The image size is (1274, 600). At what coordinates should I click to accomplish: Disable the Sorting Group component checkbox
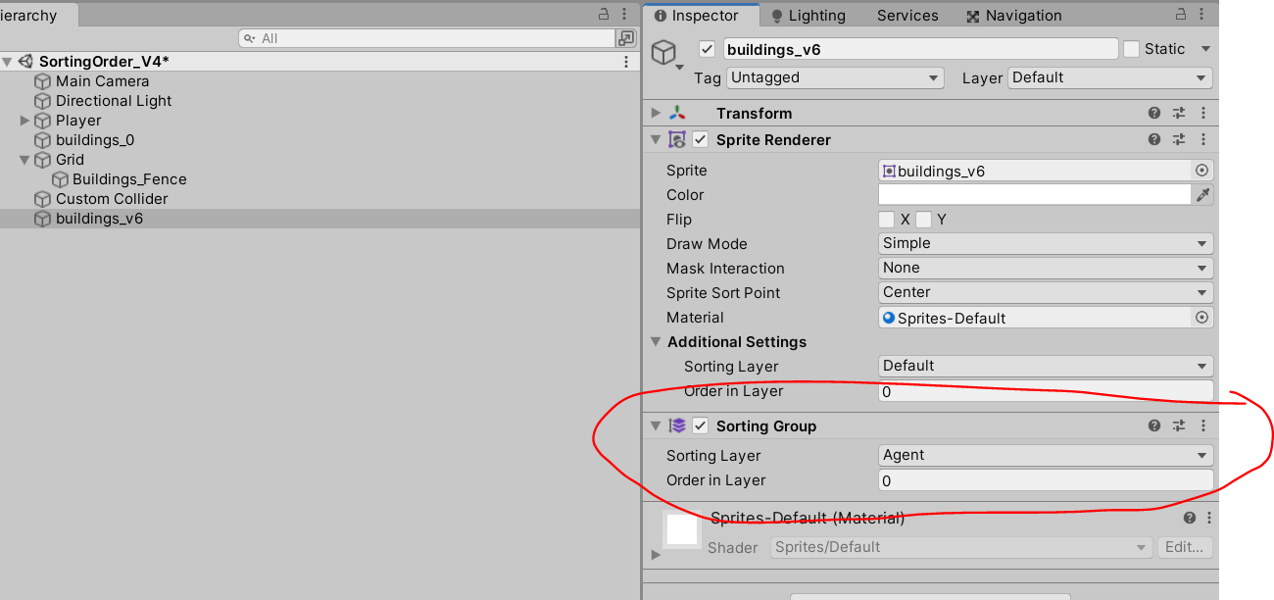pyautogui.click(x=700, y=426)
